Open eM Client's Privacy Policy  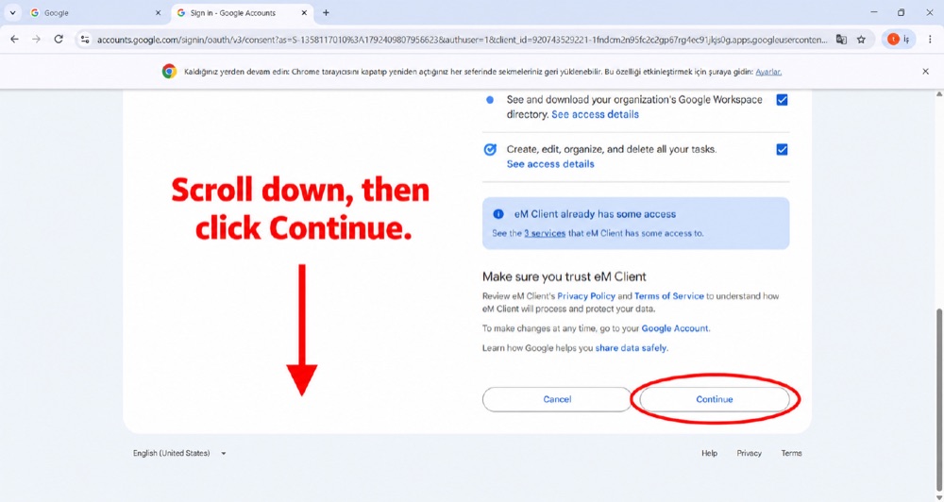point(586,296)
